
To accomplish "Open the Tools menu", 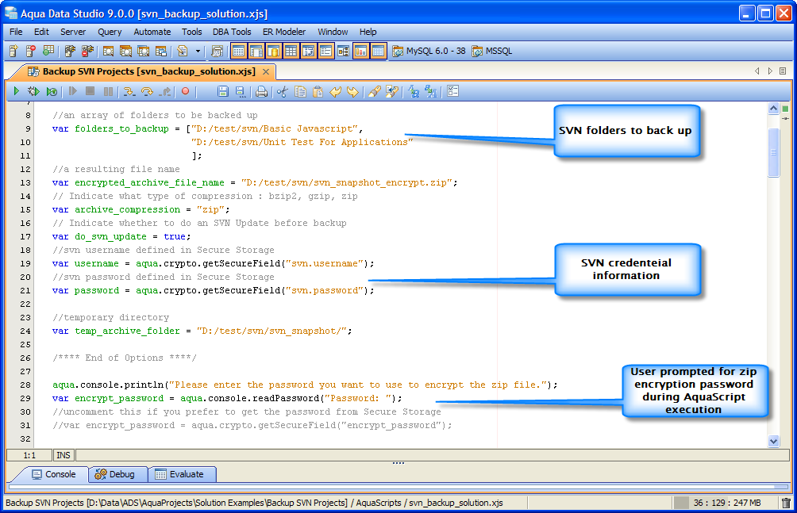I will (191, 32).
